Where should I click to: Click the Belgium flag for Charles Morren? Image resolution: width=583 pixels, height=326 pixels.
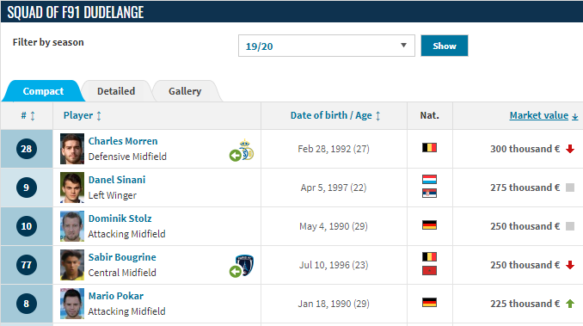point(429,148)
